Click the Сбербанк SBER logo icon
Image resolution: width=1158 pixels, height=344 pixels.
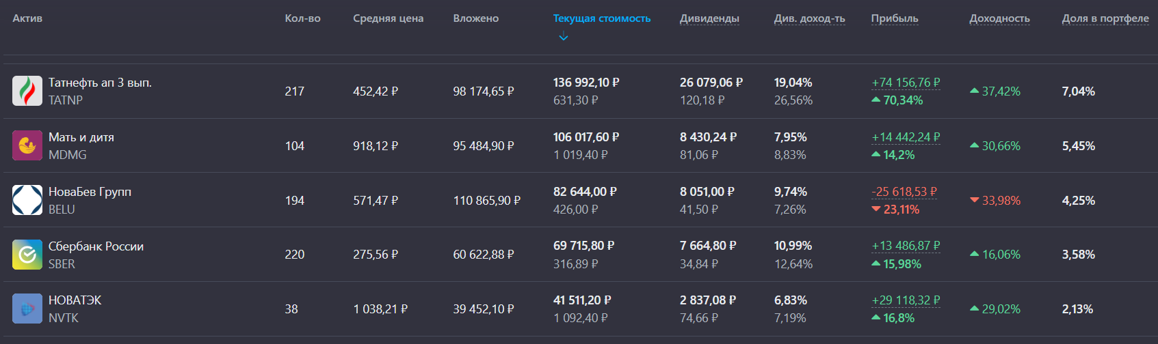tap(27, 255)
